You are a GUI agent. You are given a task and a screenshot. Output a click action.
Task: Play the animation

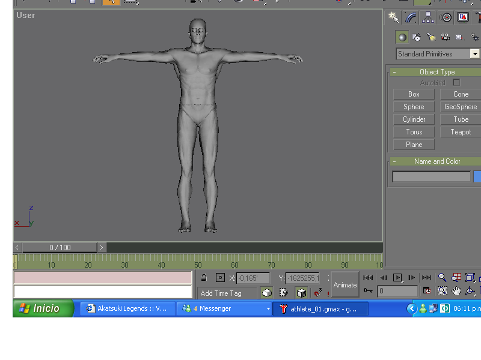tap(397, 278)
